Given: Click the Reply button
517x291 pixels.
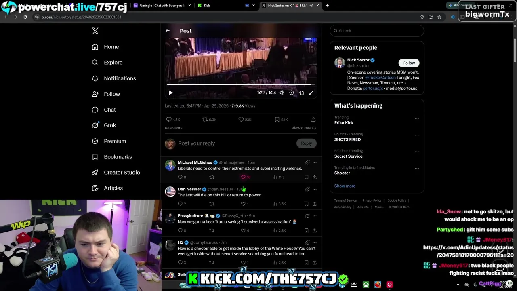Looking at the screenshot, I should click(x=307, y=143).
